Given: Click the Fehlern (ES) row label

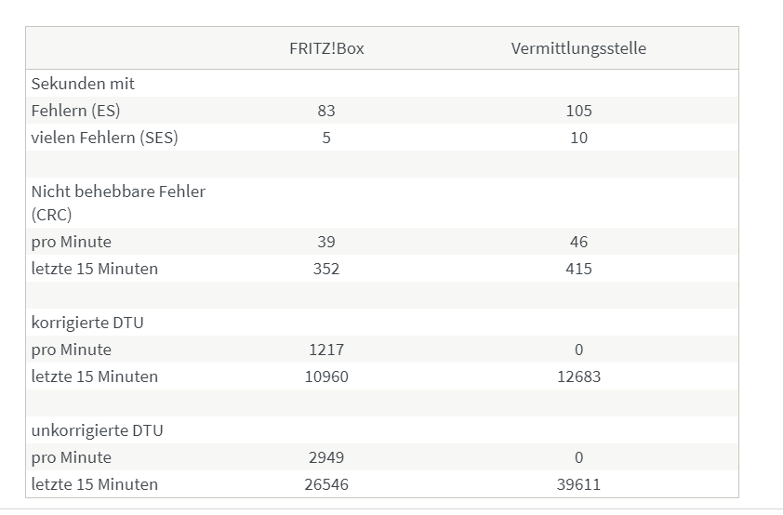Looking at the screenshot, I should pyautogui.click(x=75, y=111).
